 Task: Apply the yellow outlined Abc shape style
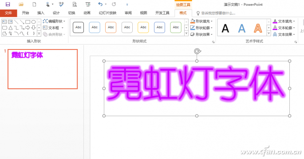pyautogui.click(x=143, y=27)
